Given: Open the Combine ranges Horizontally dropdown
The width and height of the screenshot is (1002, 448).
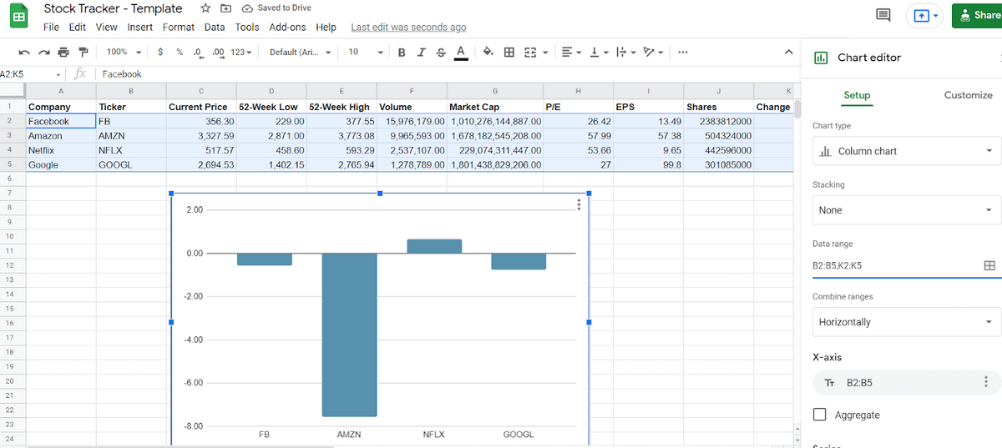Looking at the screenshot, I should (907, 322).
